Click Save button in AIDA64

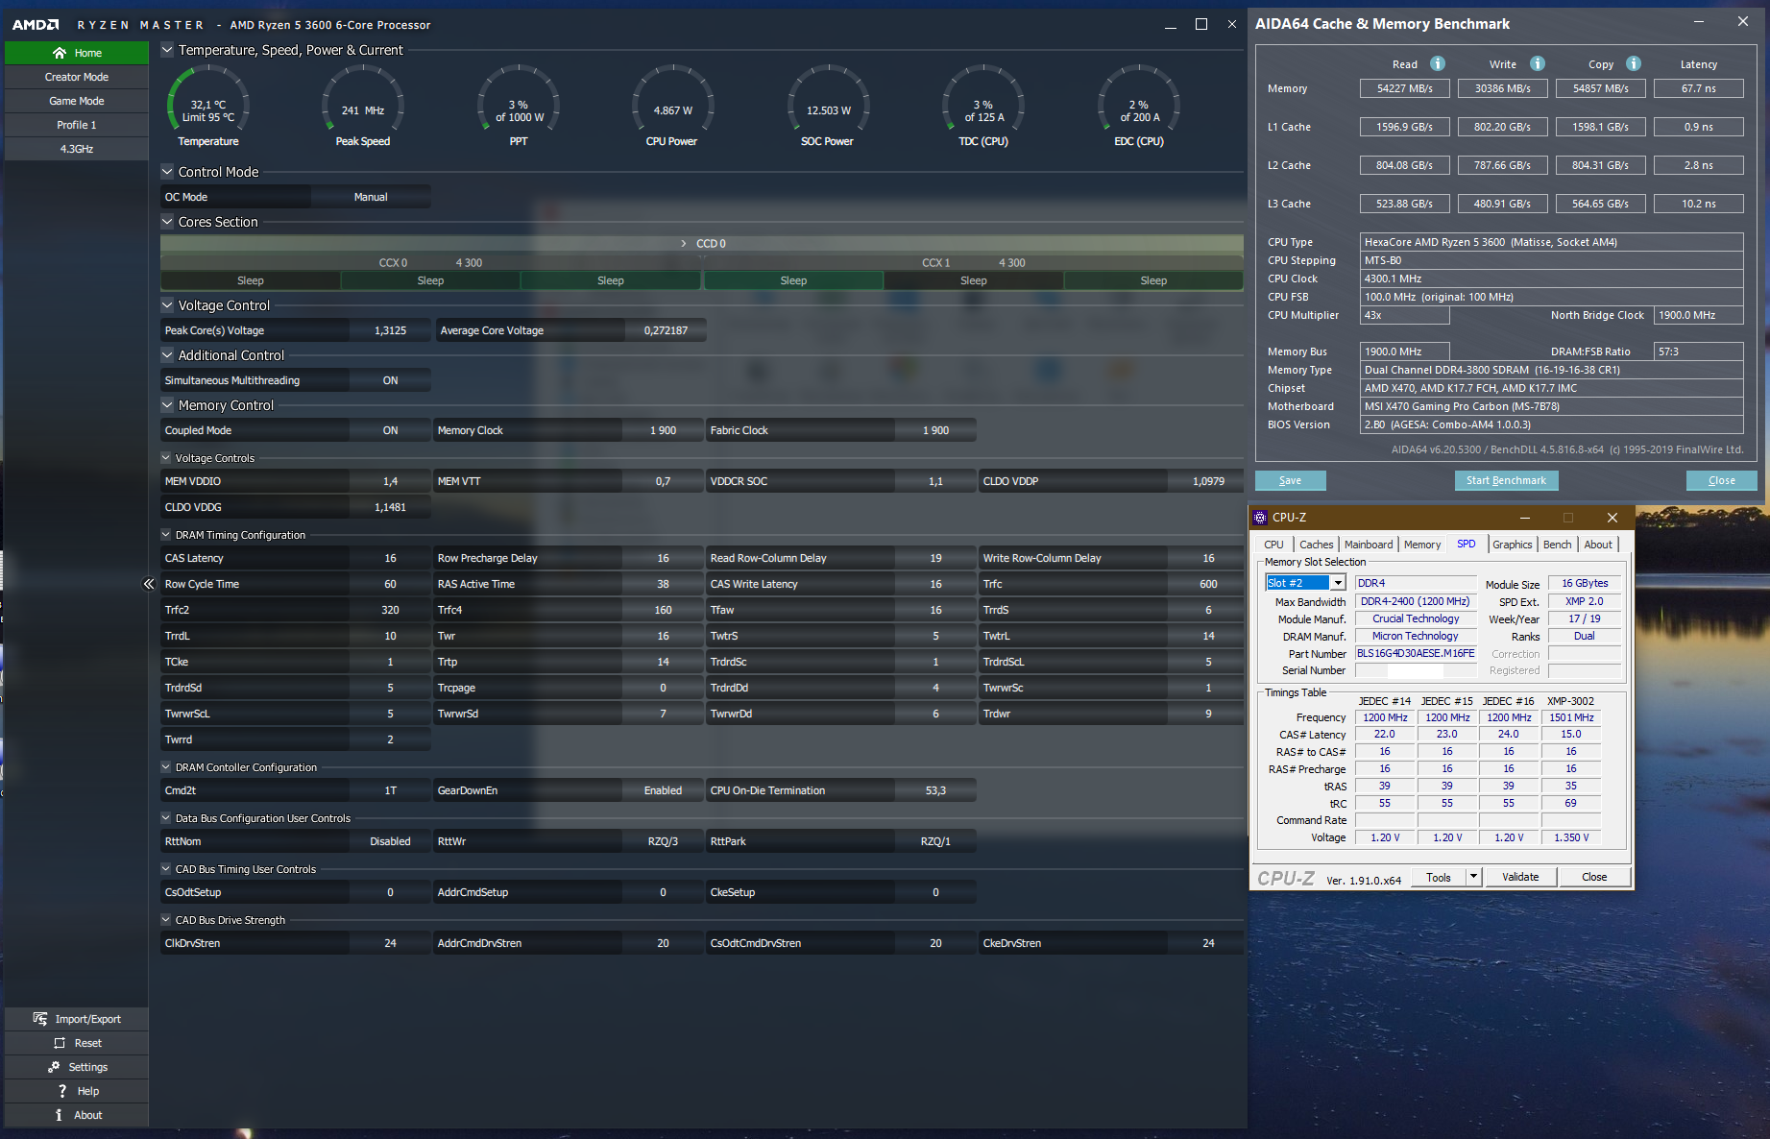(x=1290, y=480)
